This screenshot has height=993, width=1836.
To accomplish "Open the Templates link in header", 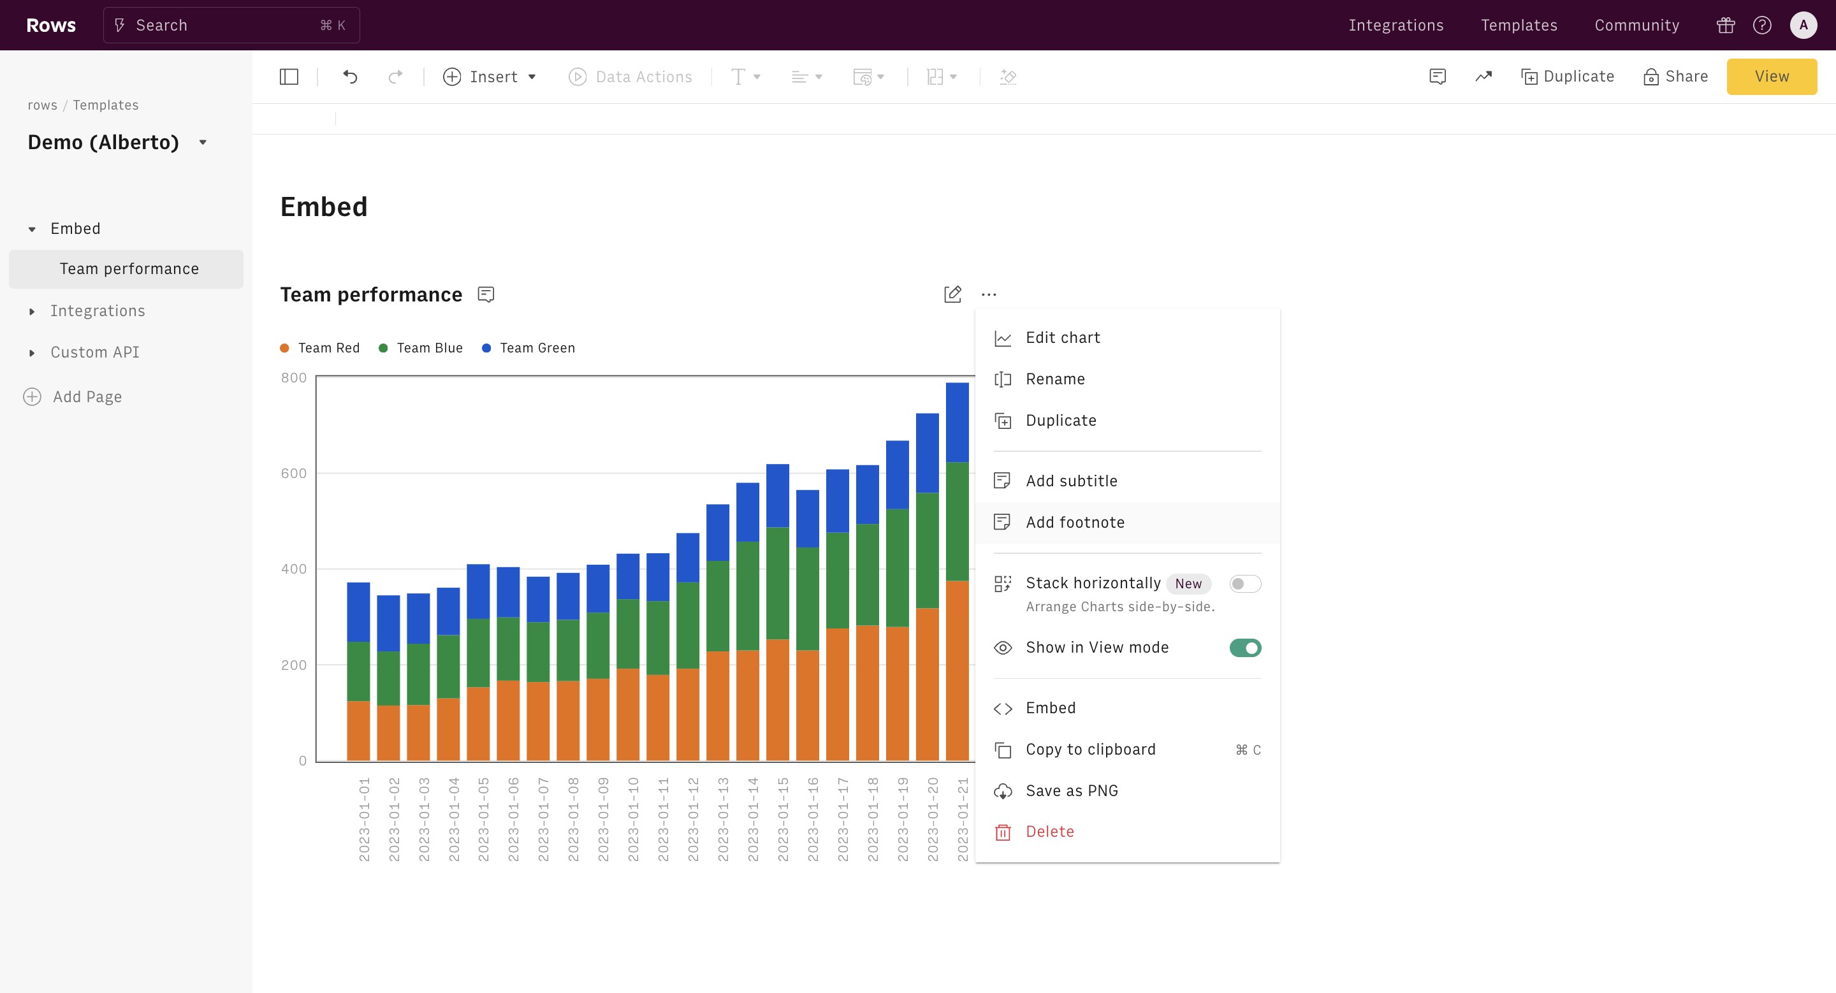I will tap(1519, 25).
